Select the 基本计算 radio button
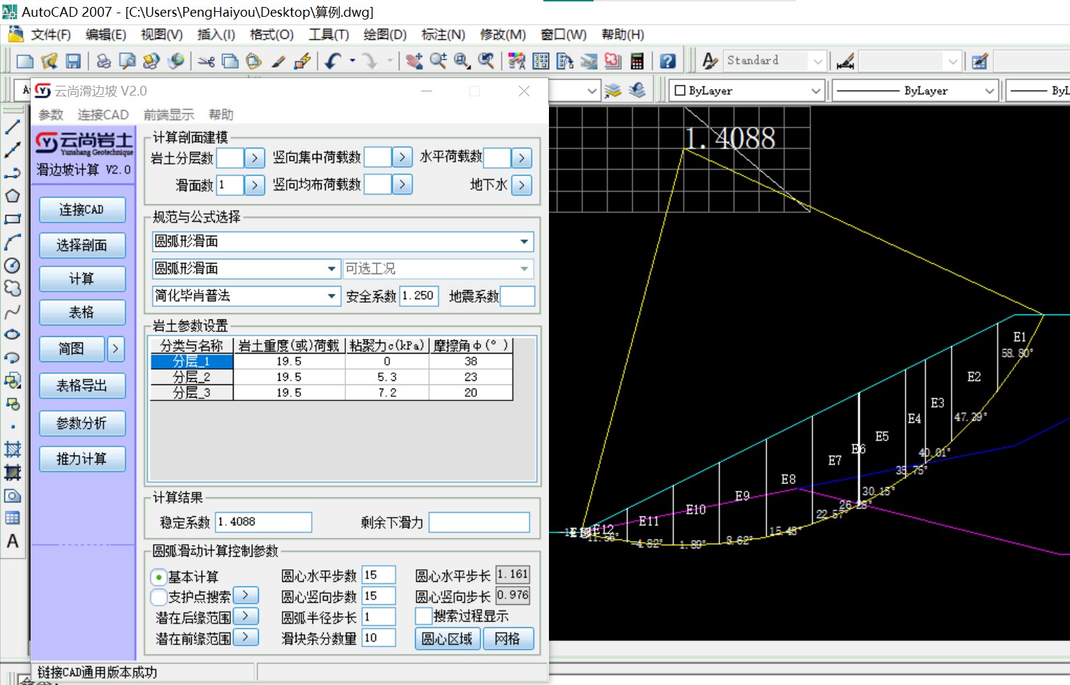1070x685 pixels. (x=159, y=578)
